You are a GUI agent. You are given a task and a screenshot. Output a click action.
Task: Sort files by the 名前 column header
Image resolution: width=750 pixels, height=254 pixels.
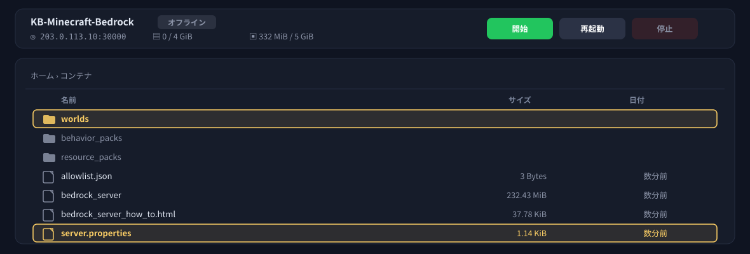click(x=69, y=100)
